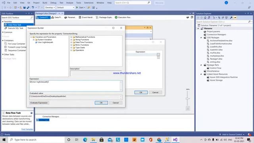The height and width of the screenshot is (143, 254).
Task: Click the For Loop Container icon
Action: 6,44
